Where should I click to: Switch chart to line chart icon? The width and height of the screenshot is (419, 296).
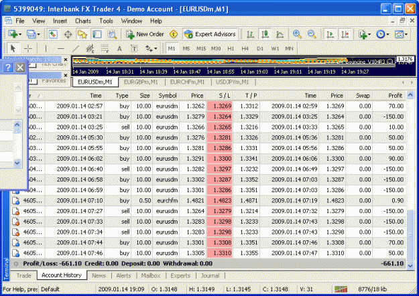click(x=280, y=34)
